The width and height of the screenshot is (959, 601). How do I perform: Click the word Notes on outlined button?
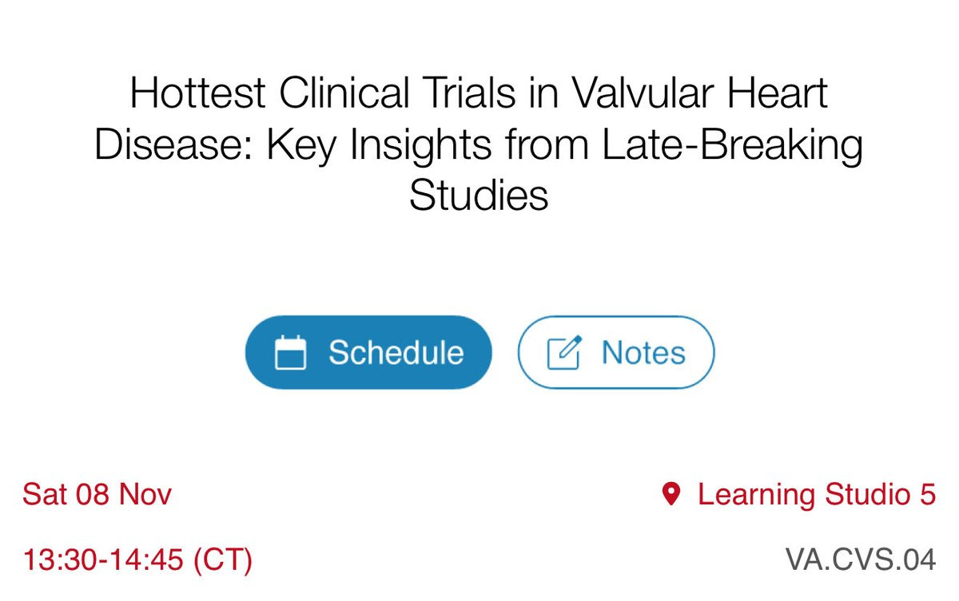643,353
